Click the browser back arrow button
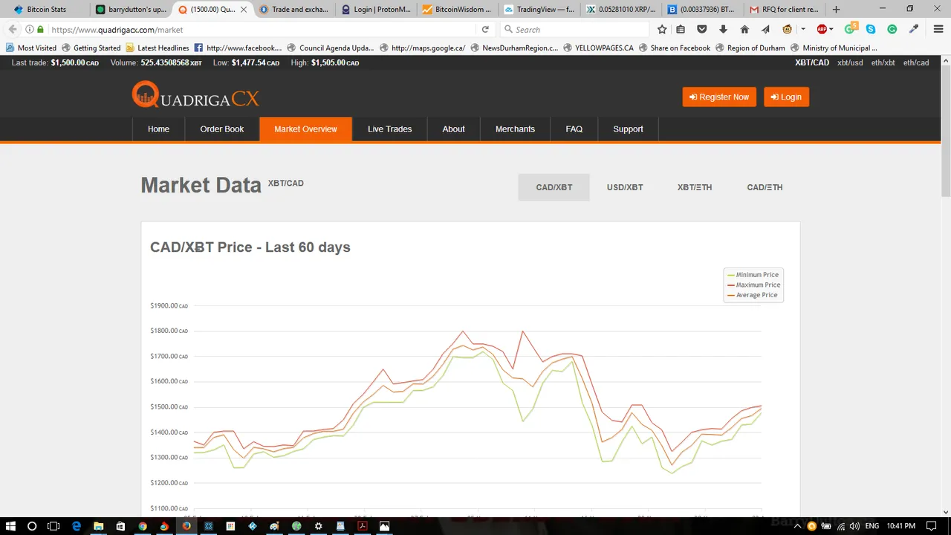951x535 pixels. click(12, 30)
